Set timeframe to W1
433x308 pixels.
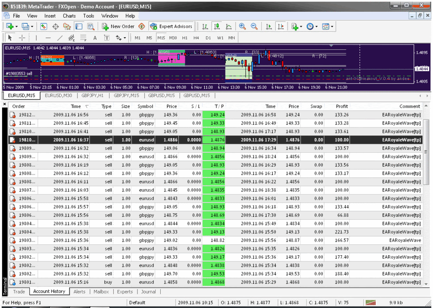pyautogui.click(x=220, y=38)
